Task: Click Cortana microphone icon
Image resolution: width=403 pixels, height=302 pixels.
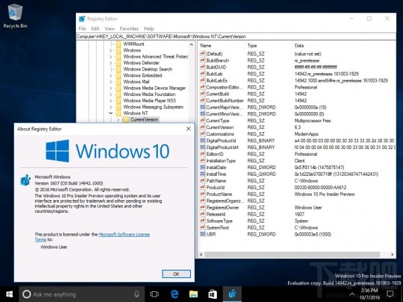Action: point(137,294)
